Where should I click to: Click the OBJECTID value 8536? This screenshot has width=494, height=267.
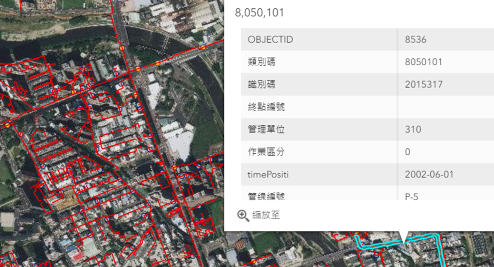pyautogui.click(x=415, y=40)
